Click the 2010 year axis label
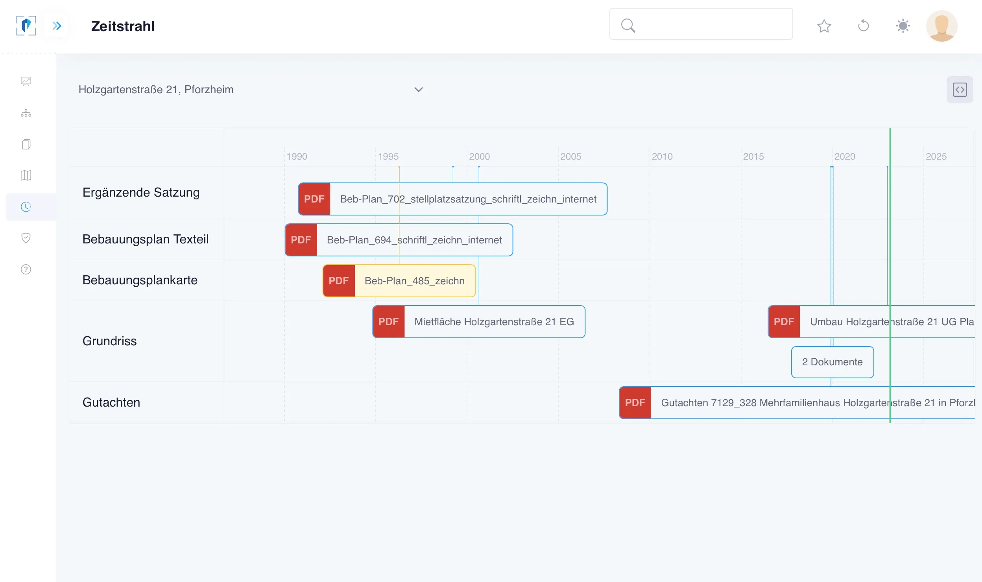The width and height of the screenshot is (982, 582). [662, 157]
